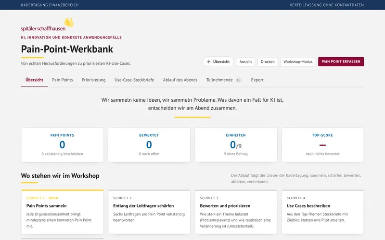385x240 pixels.
Task: Switch to the Export tab
Action: [x=257, y=80]
